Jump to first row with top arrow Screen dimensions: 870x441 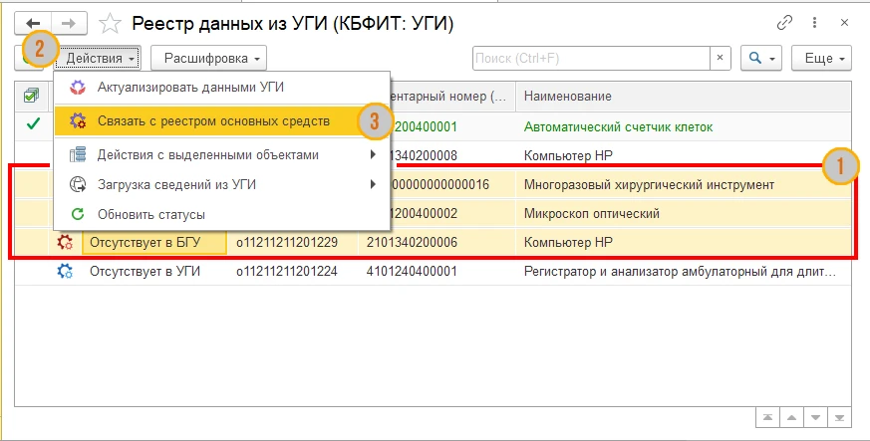pos(768,418)
